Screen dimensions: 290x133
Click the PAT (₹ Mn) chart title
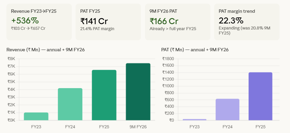[195, 50]
